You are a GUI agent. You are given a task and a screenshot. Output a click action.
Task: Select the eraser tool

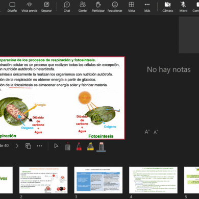tap(102, 146)
